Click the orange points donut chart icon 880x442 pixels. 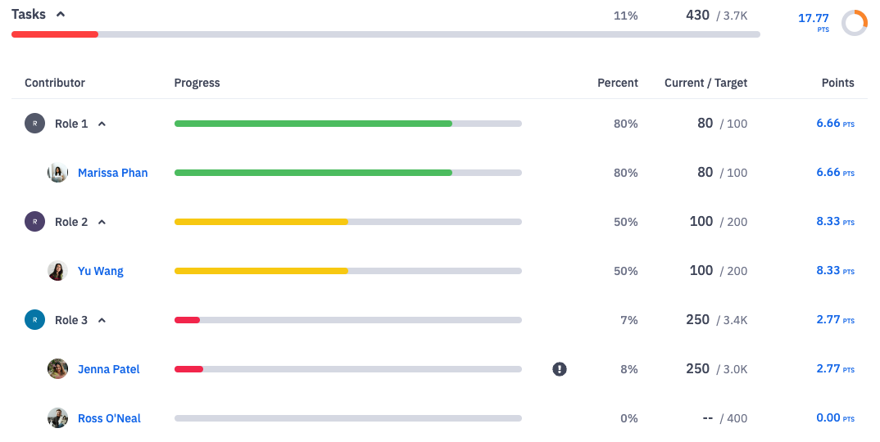(855, 23)
